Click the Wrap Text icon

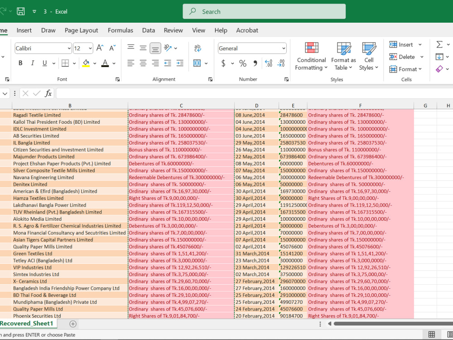click(198, 48)
